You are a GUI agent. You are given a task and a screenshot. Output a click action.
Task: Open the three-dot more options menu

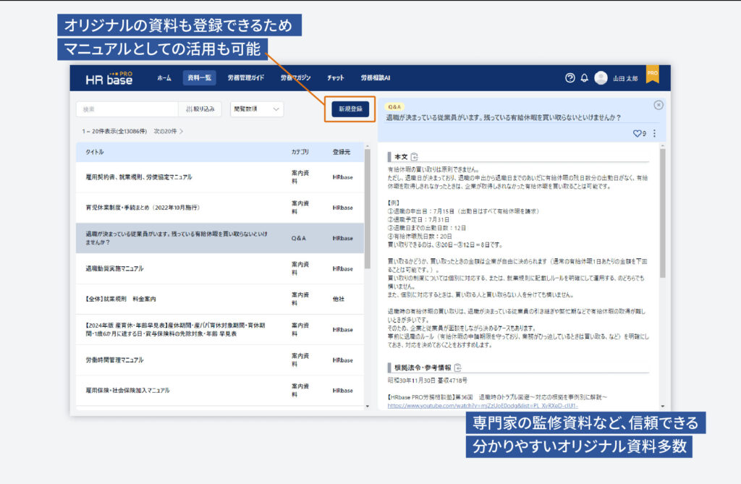click(x=654, y=133)
